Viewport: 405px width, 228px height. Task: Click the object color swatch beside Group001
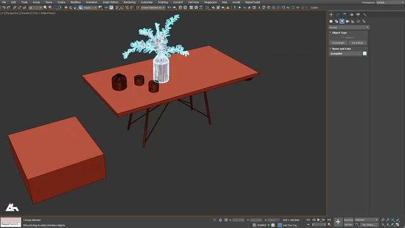pos(364,53)
